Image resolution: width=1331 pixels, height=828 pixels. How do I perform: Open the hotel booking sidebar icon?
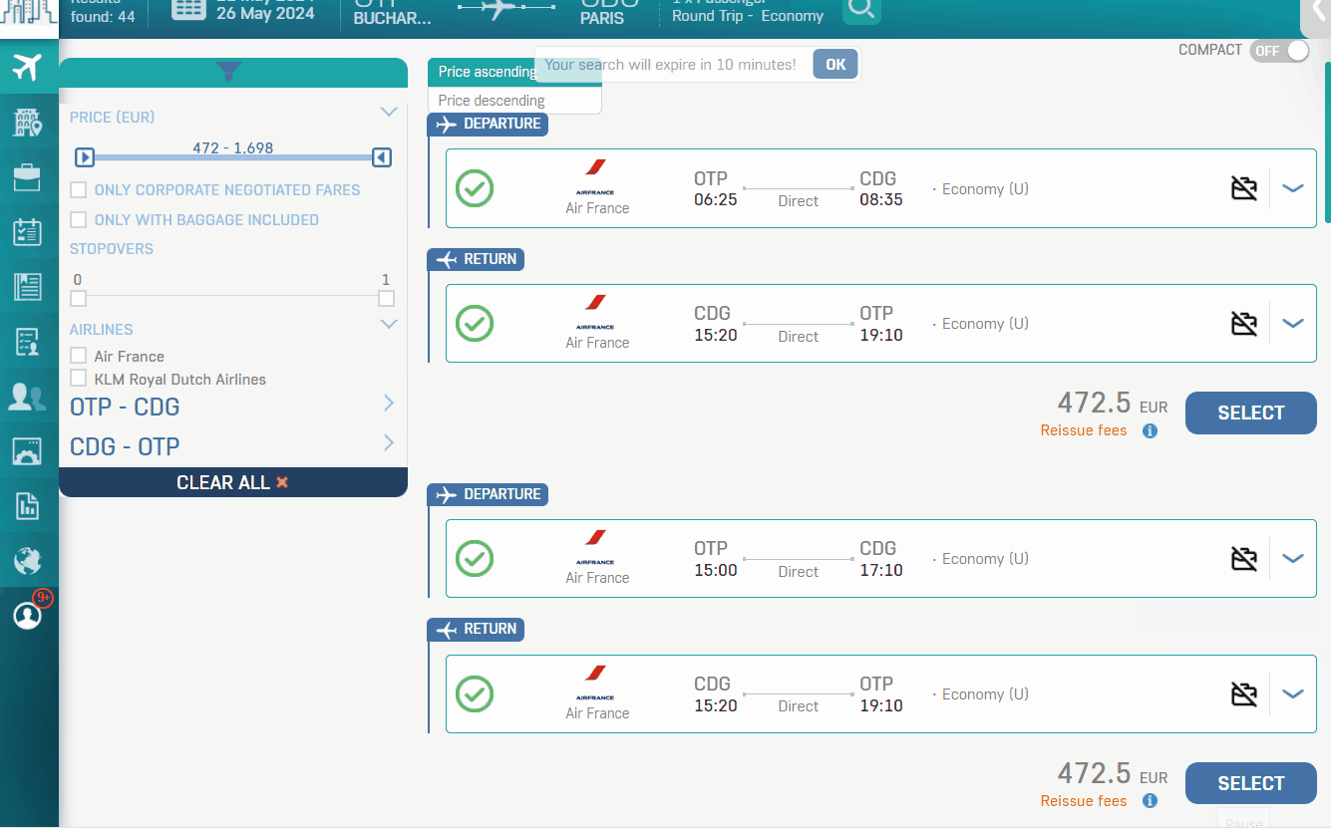[27, 122]
